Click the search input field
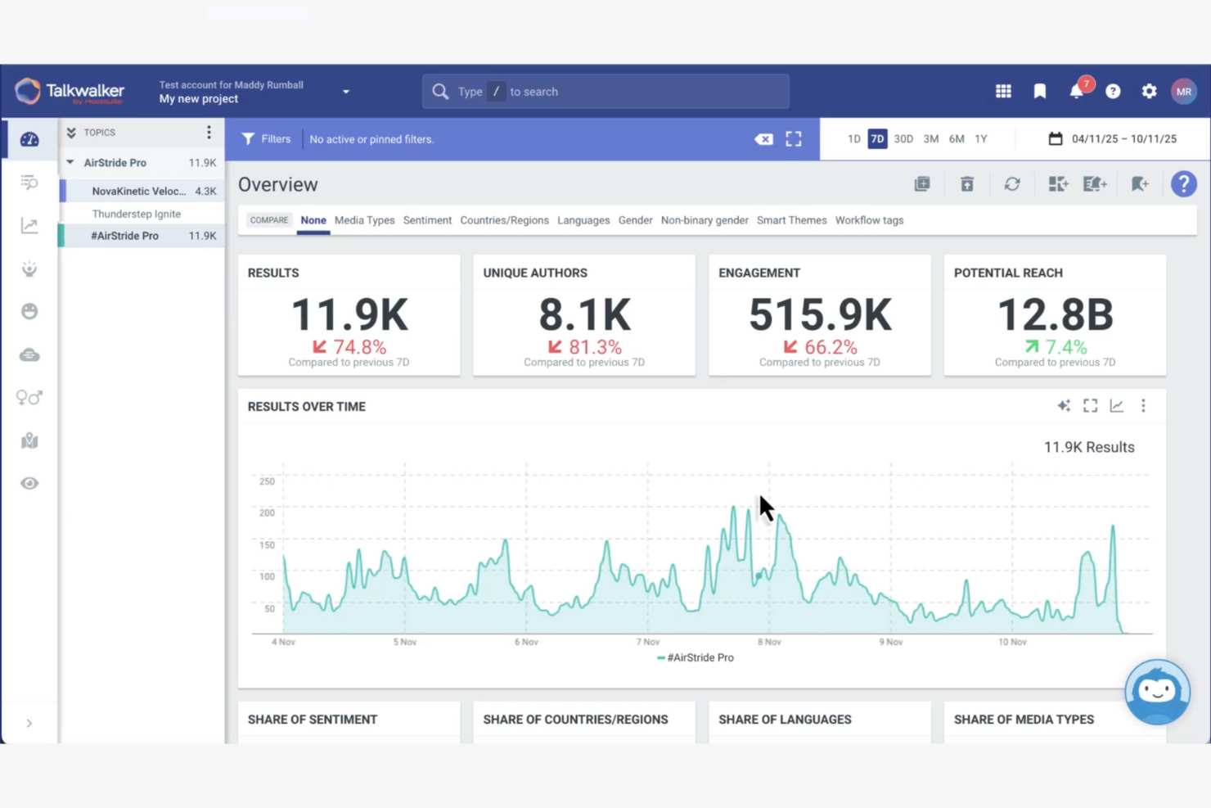Screen dimensions: 1211x808 pos(605,92)
